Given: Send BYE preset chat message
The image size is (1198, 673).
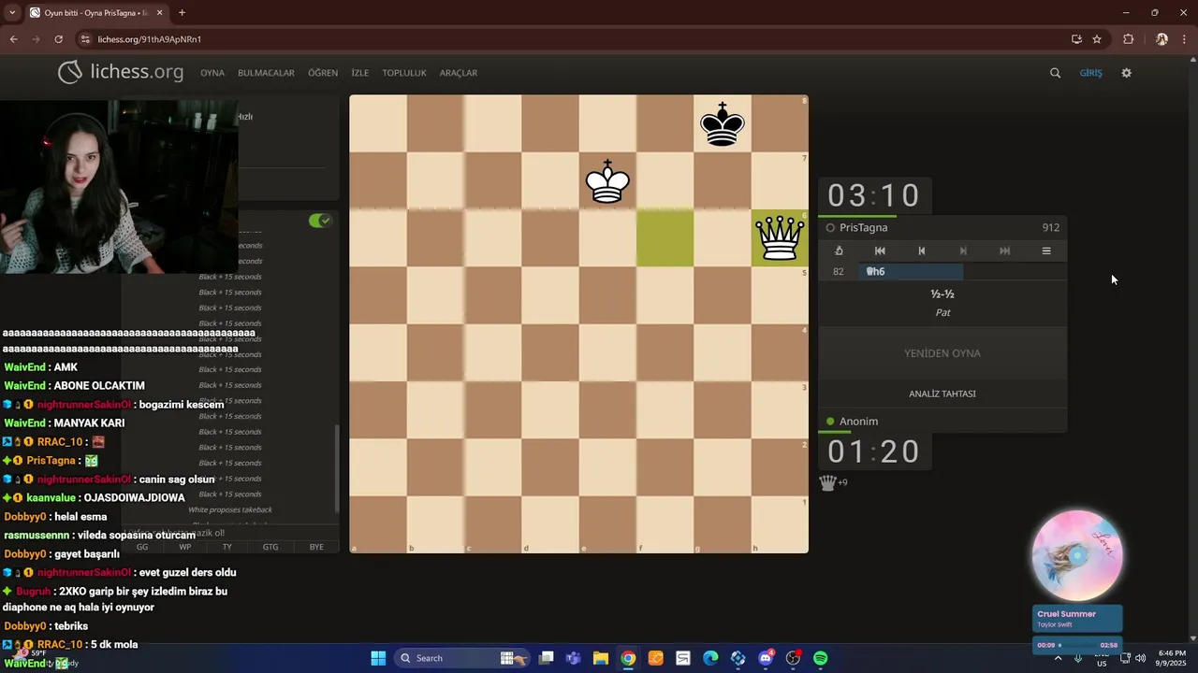Looking at the screenshot, I should [x=316, y=547].
